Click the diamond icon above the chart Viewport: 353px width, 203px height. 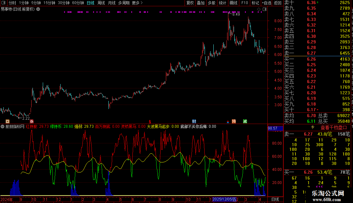[259, 9]
